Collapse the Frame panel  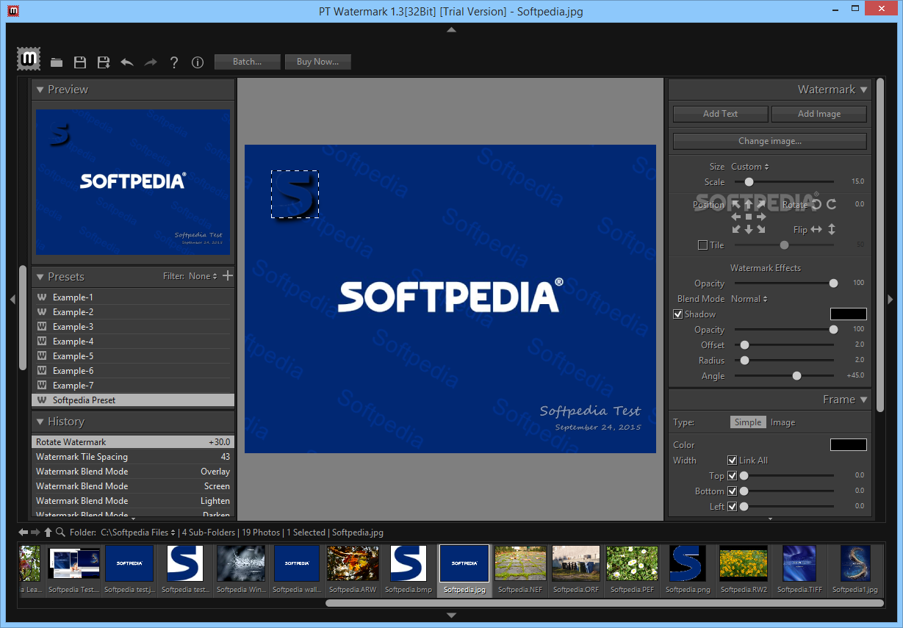point(863,400)
